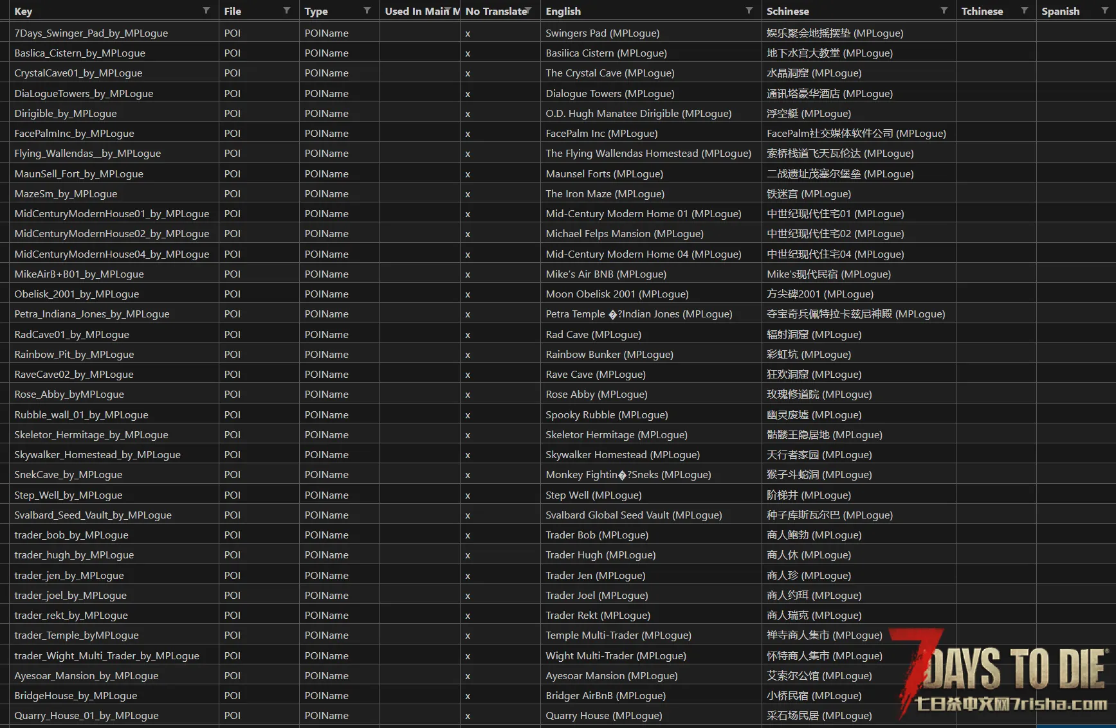Select the English cell Bridger AirBnB (MPLogue)
The width and height of the screenshot is (1116, 728).
[651, 695]
